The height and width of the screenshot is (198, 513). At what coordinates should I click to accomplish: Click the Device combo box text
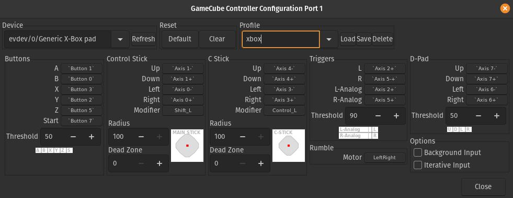(x=58, y=39)
